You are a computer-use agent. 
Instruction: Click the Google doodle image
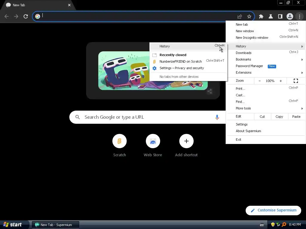(x=153, y=70)
